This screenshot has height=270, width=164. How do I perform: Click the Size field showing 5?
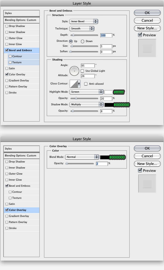pyautogui.click(x=106, y=46)
